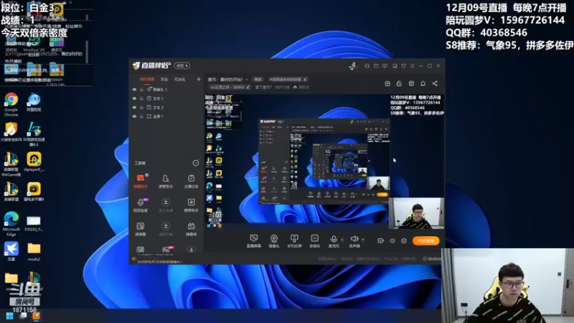Hide the 文本 2 source
The image size is (574, 323).
coord(134,107)
